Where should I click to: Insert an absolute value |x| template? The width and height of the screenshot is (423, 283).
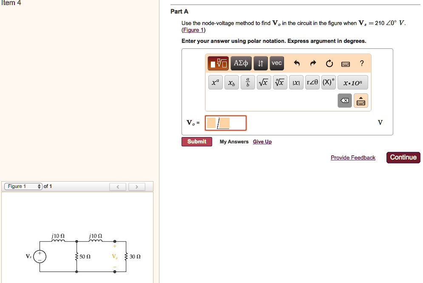[296, 82]
